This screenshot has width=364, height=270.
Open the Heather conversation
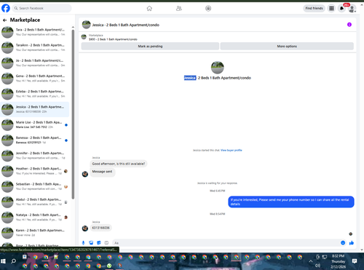click(x=35, y=171)
